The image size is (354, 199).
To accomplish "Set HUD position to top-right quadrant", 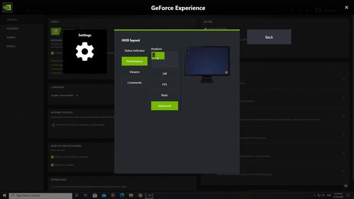I will pos(171,56).
